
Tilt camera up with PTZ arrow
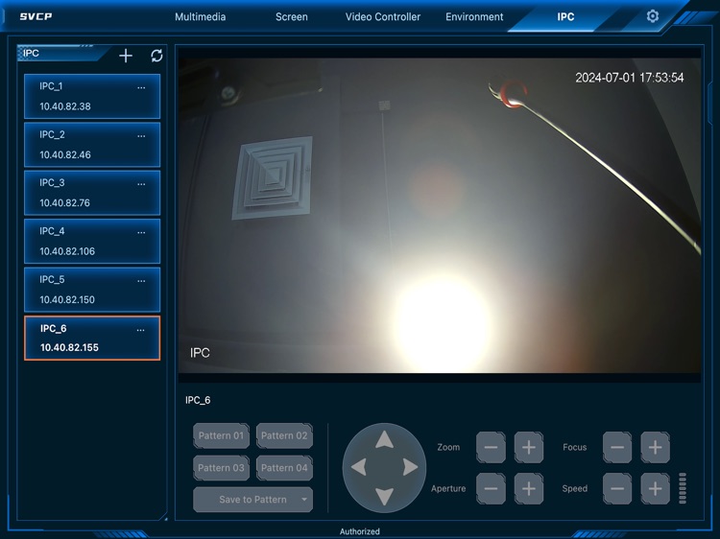(384, 440)
